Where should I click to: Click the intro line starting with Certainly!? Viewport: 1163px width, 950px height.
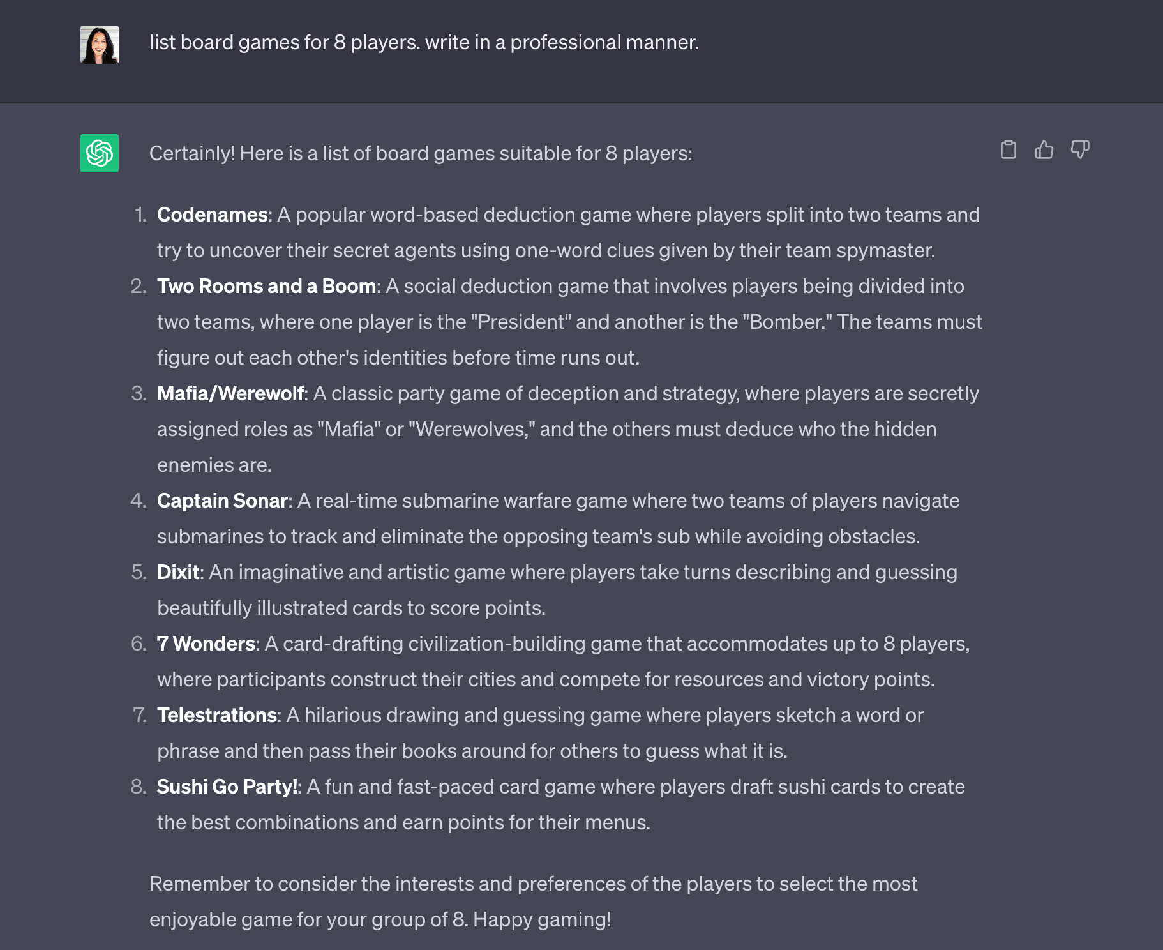[421, 153]
